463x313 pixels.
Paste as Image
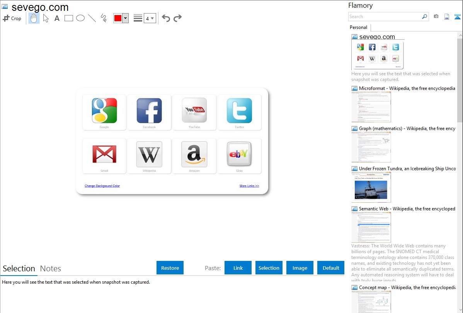tap(300, 268)
